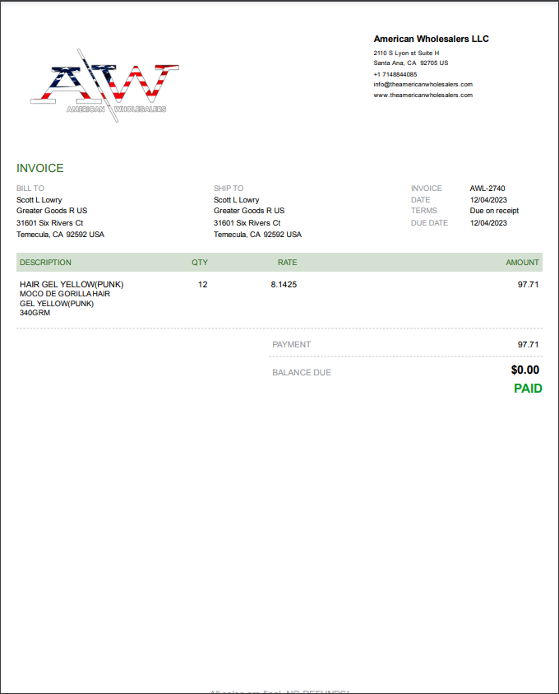
Task: Select the American Wholesalers LLC company name
Action: point(431,39)
